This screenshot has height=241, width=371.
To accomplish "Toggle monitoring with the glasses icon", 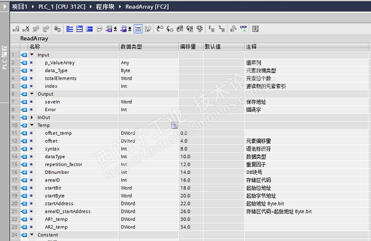I will (x=243, y=29).
